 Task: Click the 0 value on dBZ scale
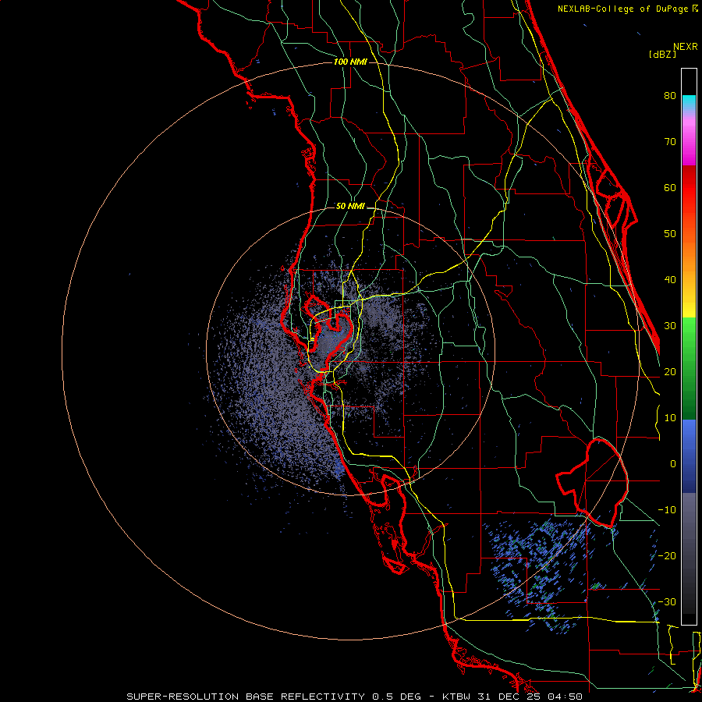pos(673,464)
